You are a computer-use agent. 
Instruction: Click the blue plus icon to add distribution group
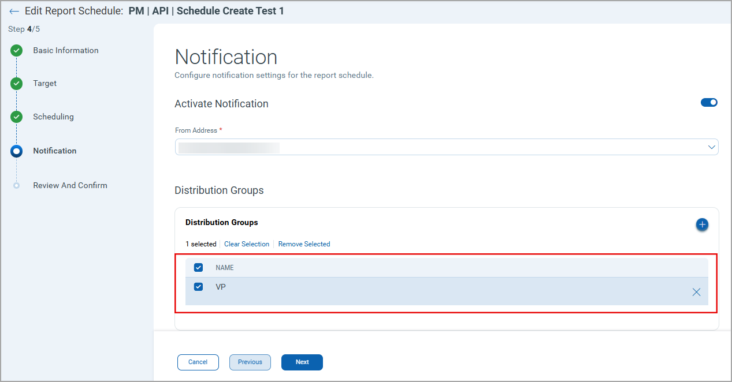click(702, 224)
